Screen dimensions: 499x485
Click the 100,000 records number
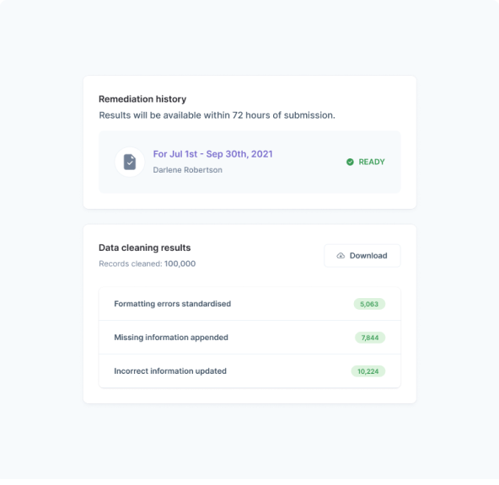click(180, 264)
